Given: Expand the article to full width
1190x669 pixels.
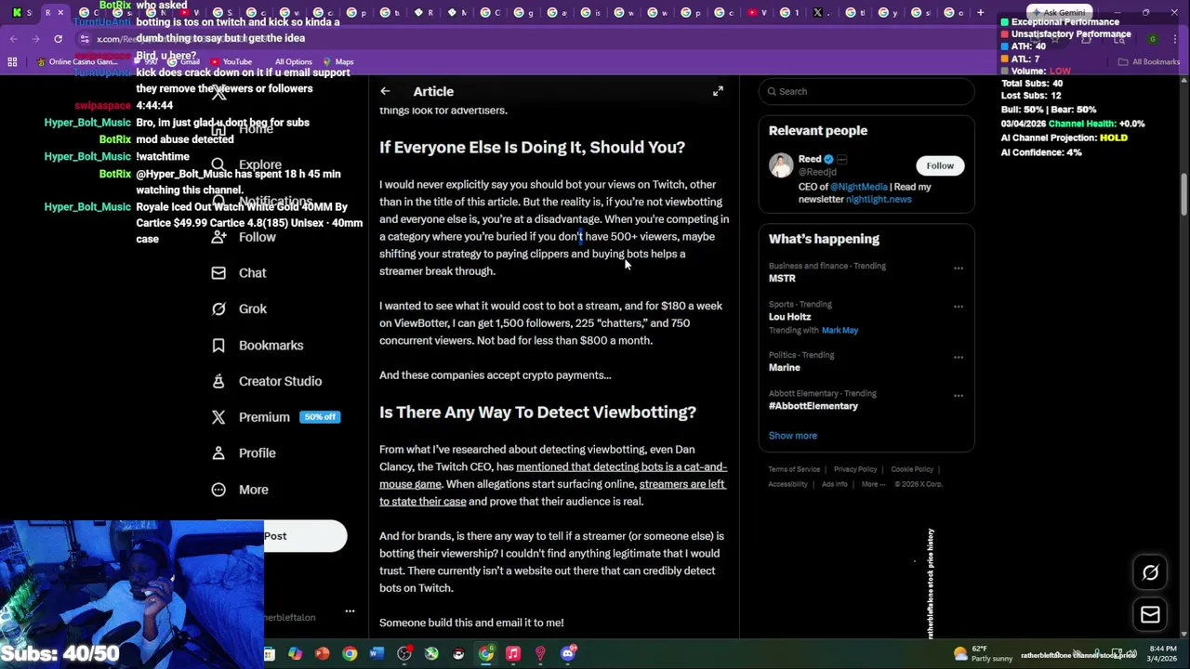Looking at the screenshot, I should [718, 91].
